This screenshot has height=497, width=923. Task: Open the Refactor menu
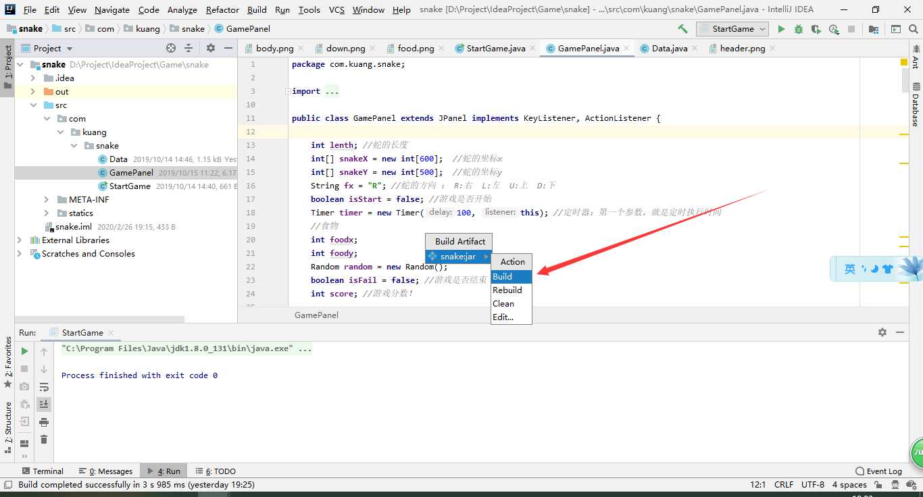[222, 9]
